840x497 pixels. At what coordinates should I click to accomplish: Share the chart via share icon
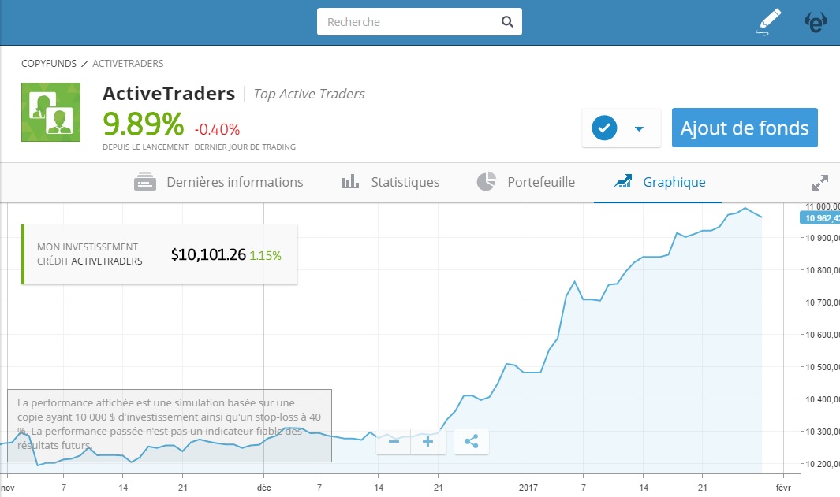(x=472, y=442)
